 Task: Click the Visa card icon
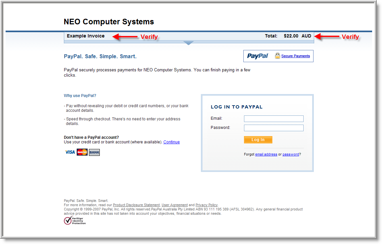coord(70,152)
